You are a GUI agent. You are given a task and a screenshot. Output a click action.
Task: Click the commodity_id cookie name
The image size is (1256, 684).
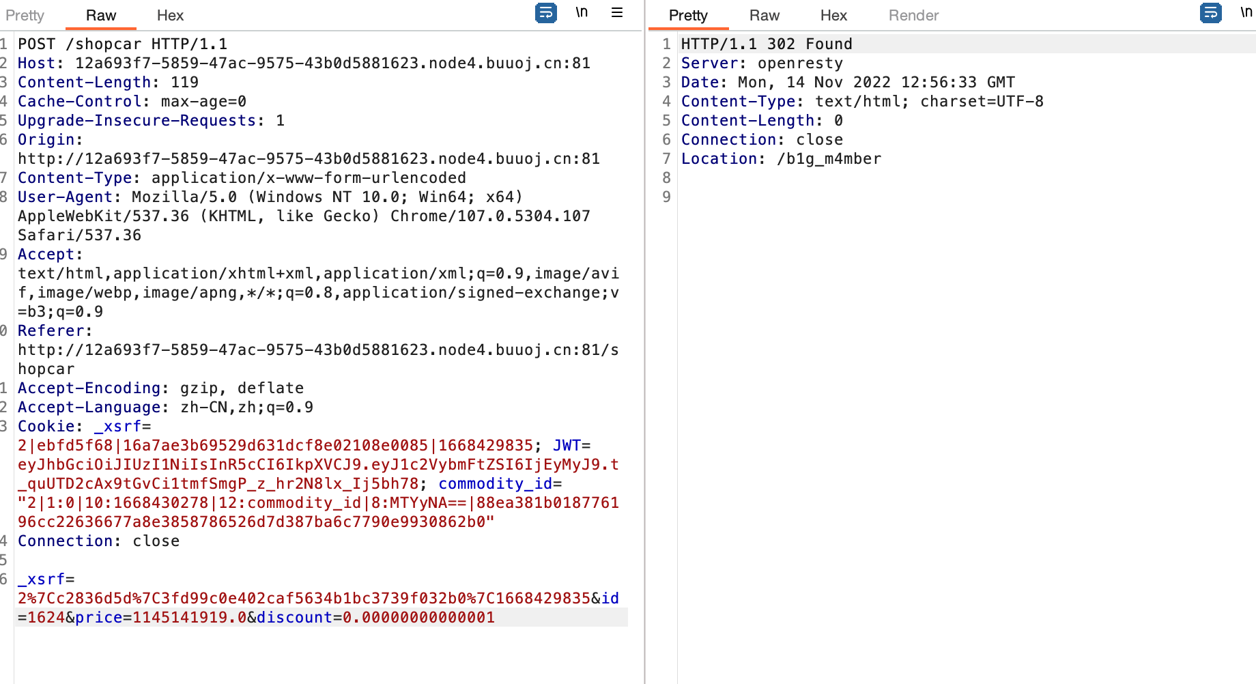[495, 484]
